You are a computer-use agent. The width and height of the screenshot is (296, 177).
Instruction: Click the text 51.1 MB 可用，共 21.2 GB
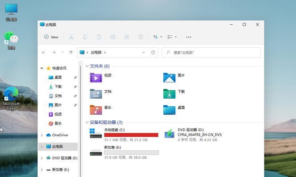(x=126, y=140)
